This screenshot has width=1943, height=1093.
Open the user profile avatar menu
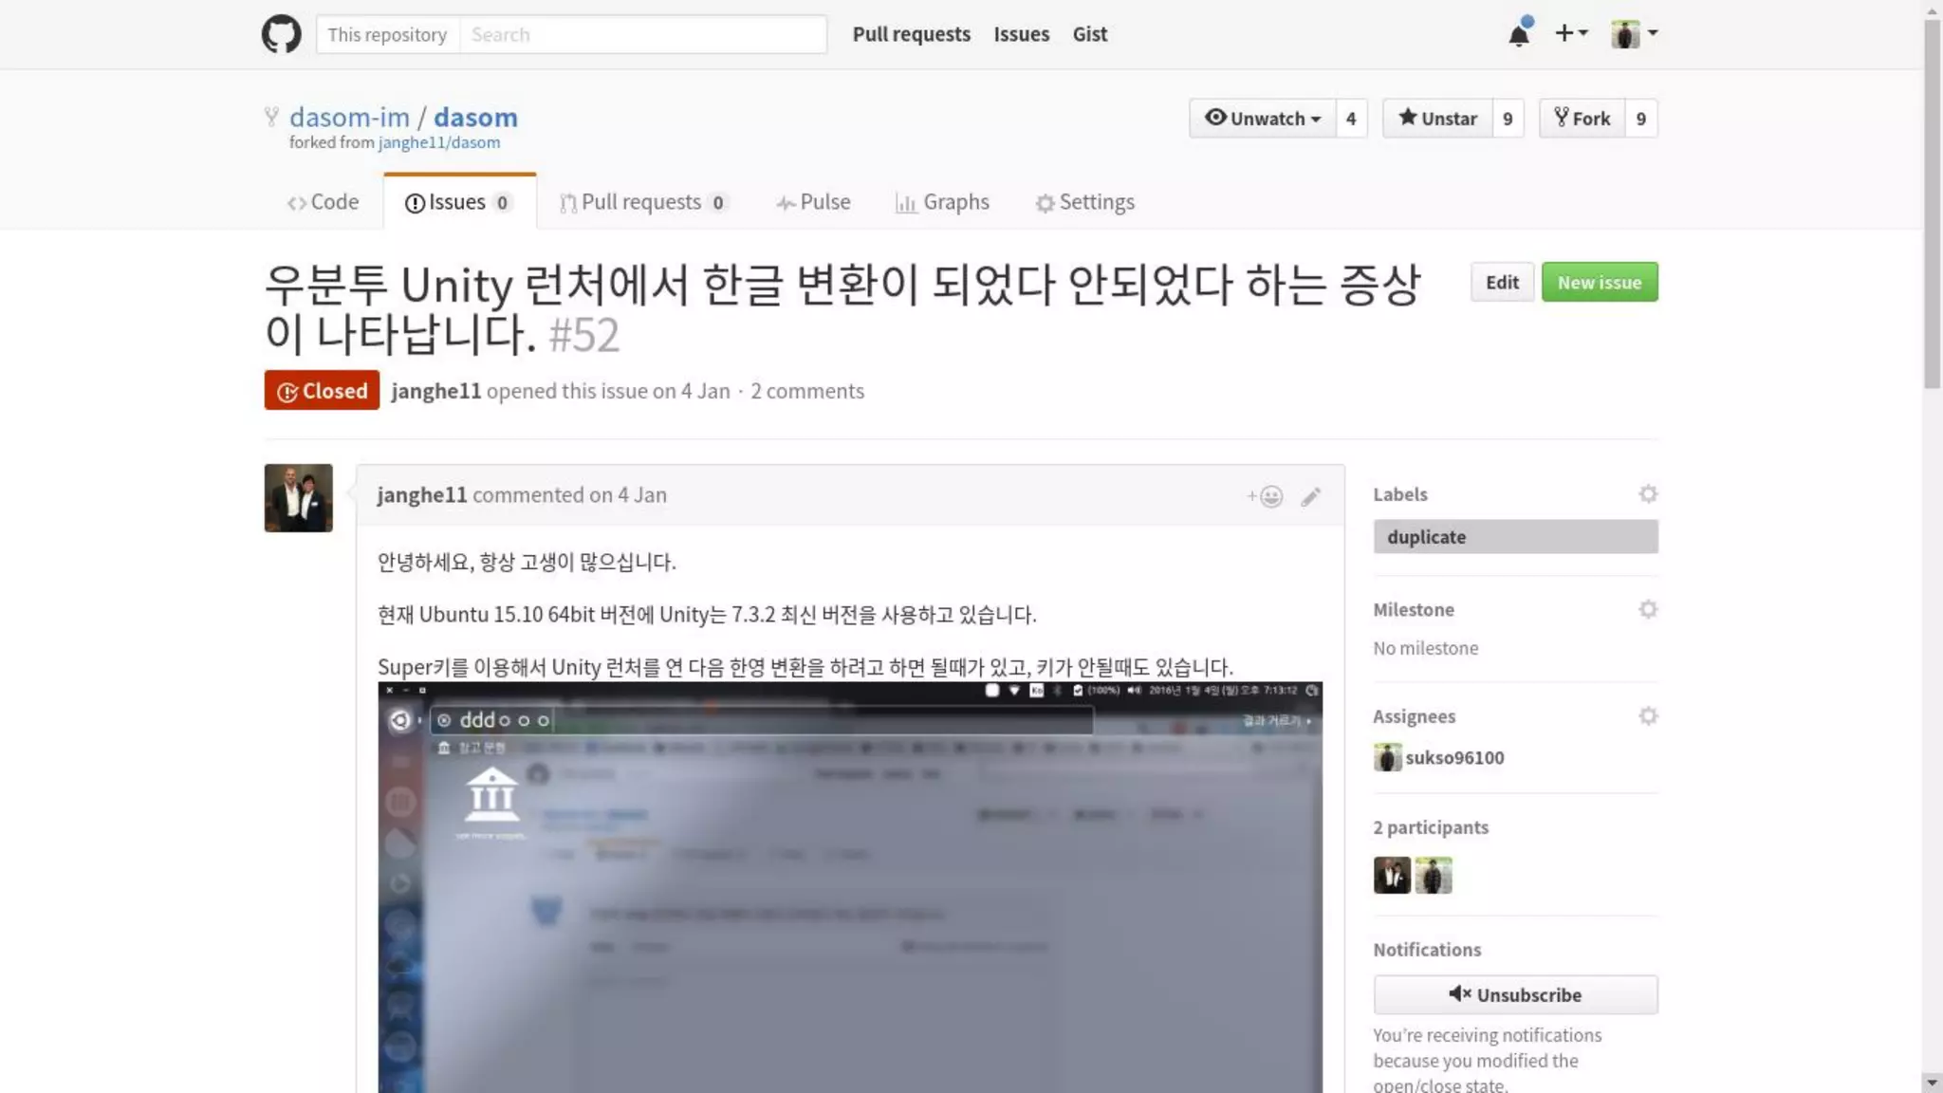point(1634,34)
